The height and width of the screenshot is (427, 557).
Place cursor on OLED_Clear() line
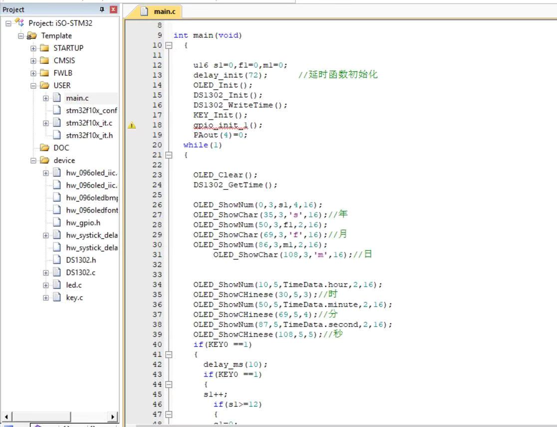click(225, 175)
